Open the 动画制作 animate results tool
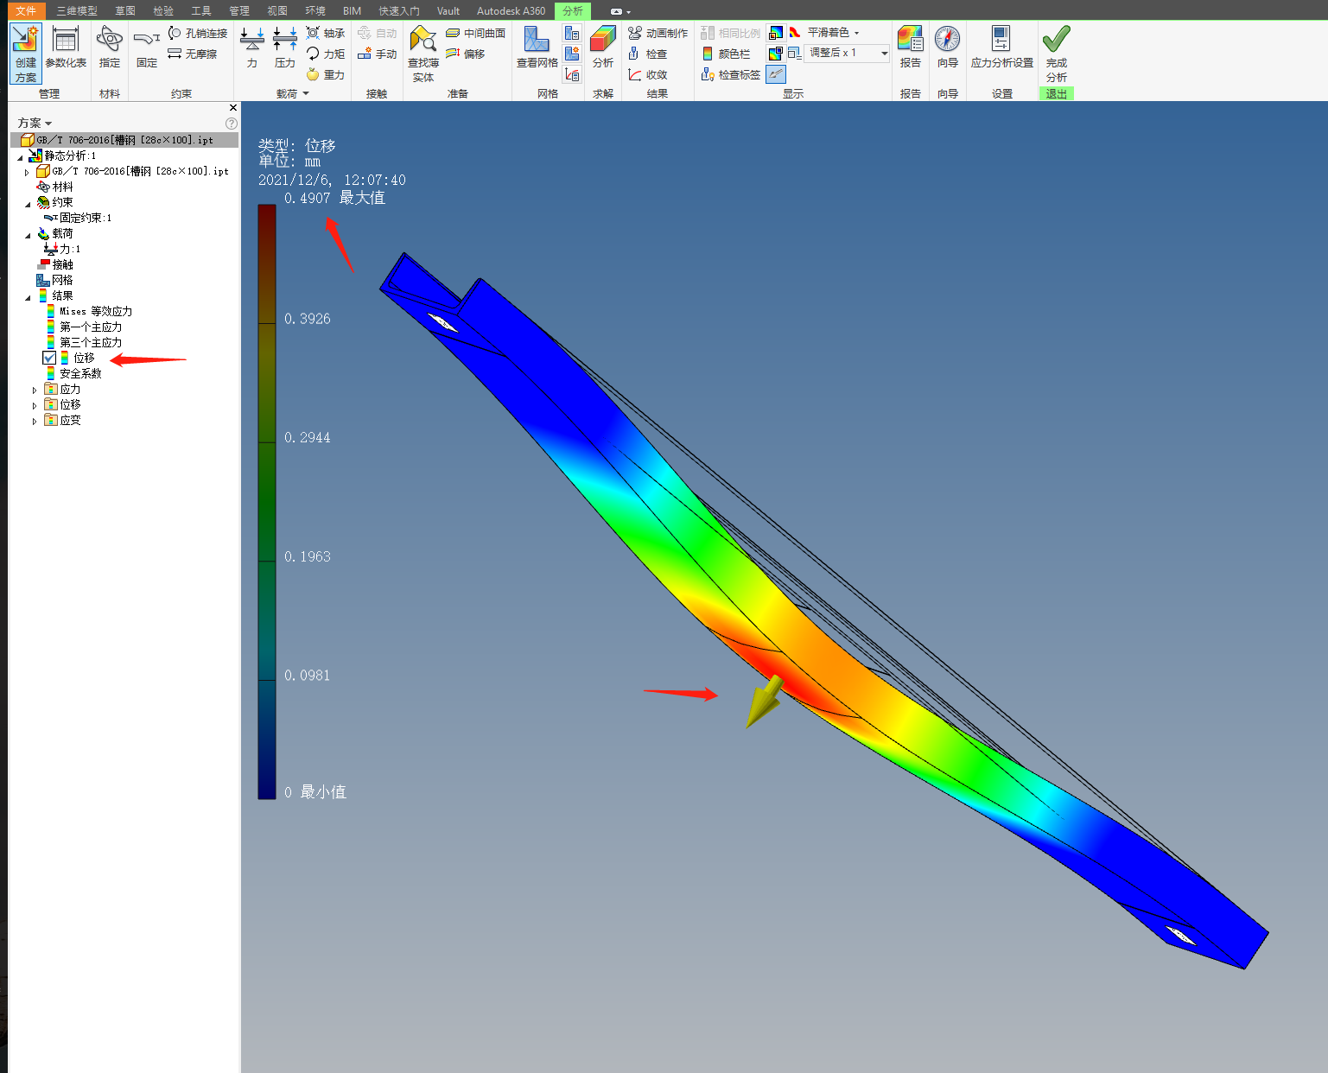Viewport: 1328px width, 1073px height. (658, 33)
